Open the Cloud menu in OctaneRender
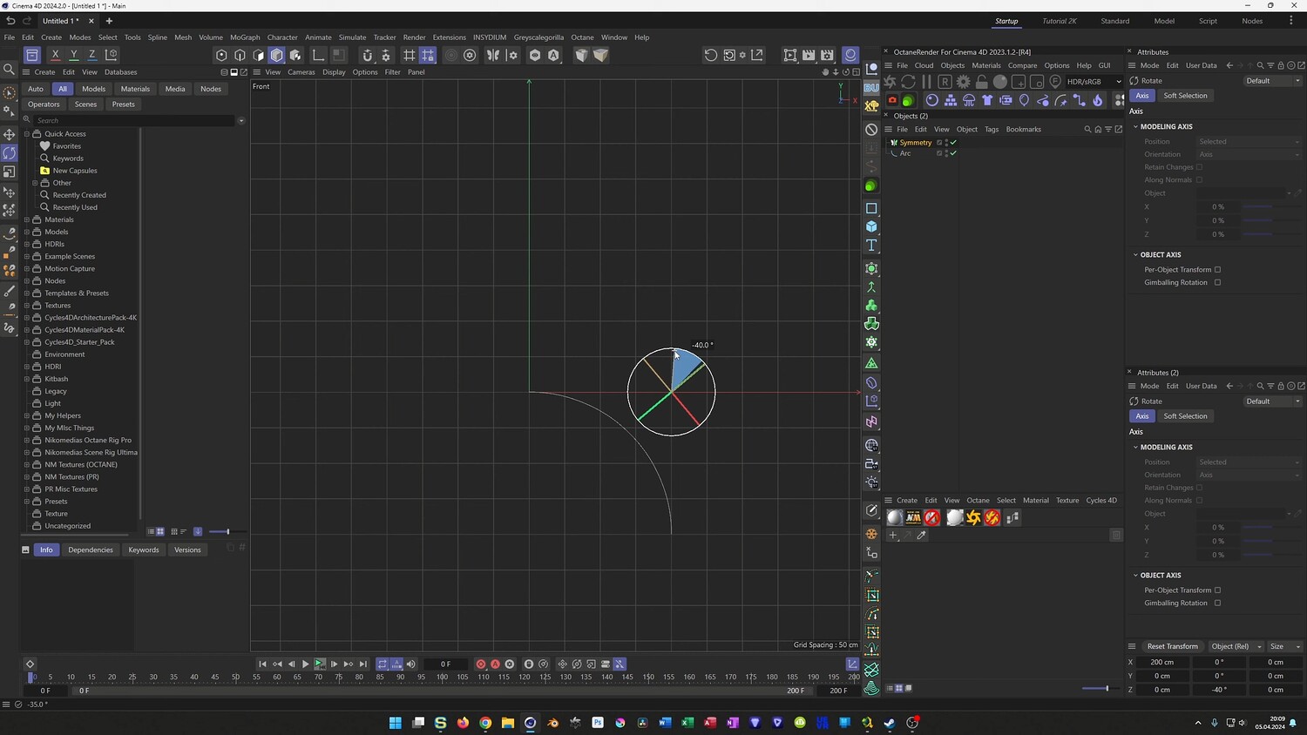1307x735 pixels. pos(924,65)
